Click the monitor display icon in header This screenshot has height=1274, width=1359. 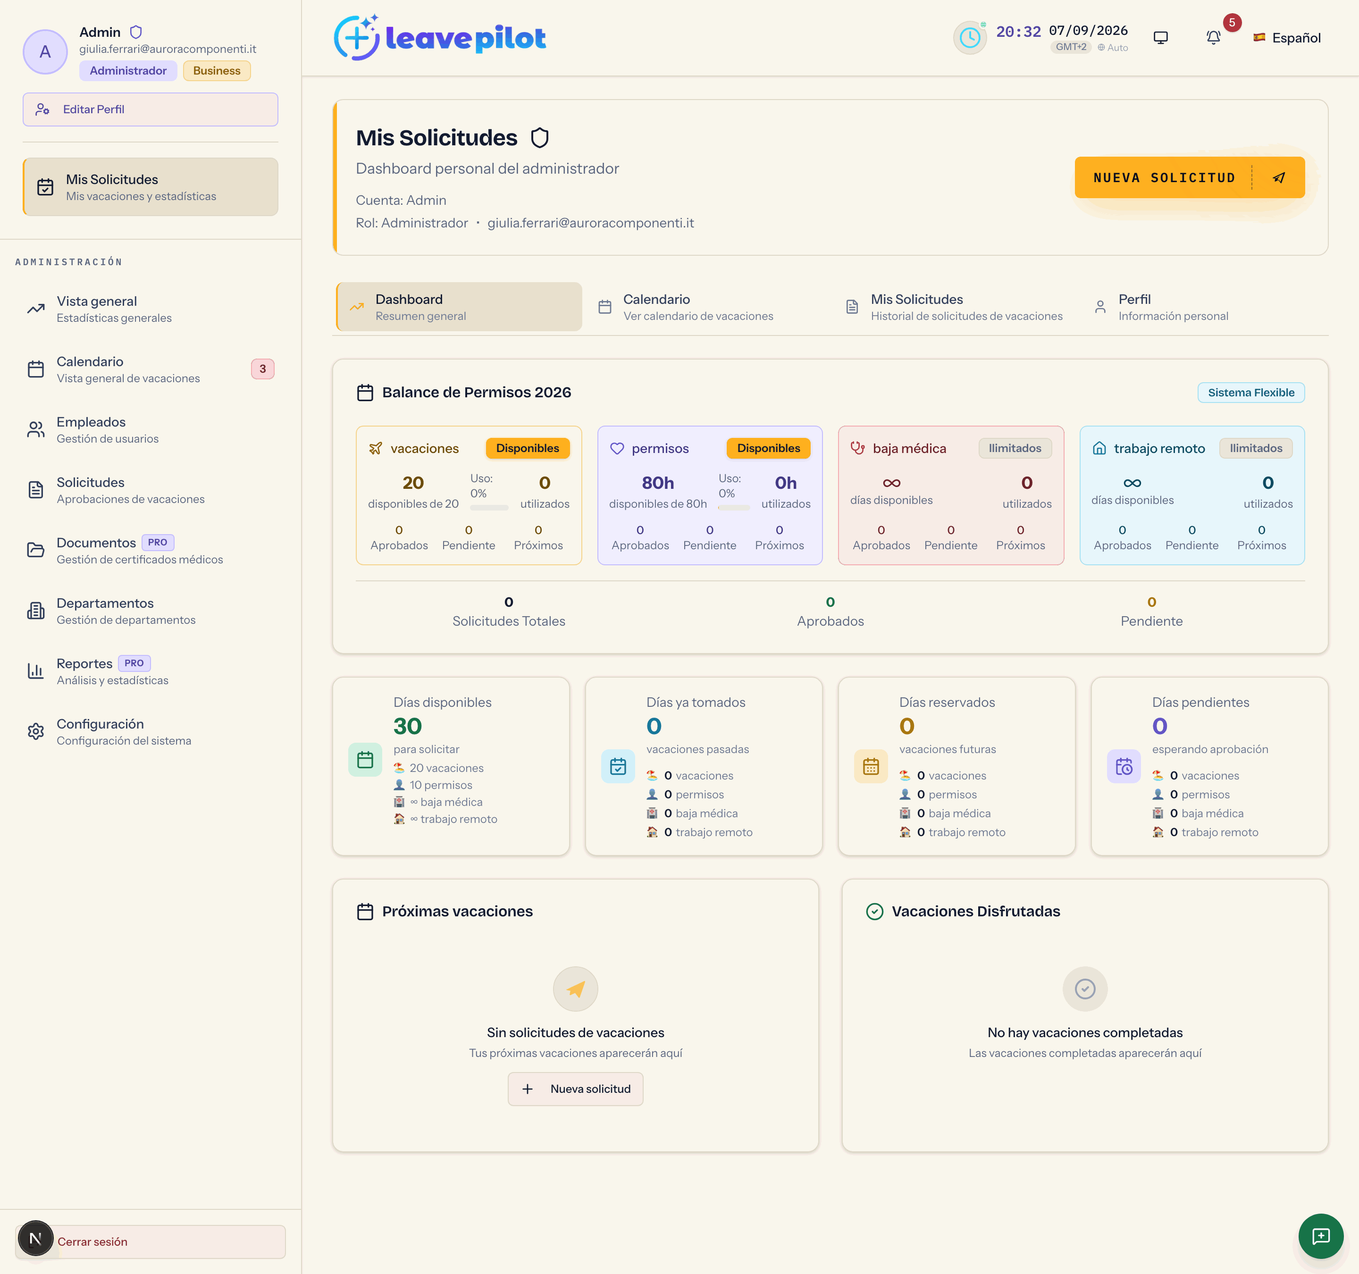[1161, 38]
